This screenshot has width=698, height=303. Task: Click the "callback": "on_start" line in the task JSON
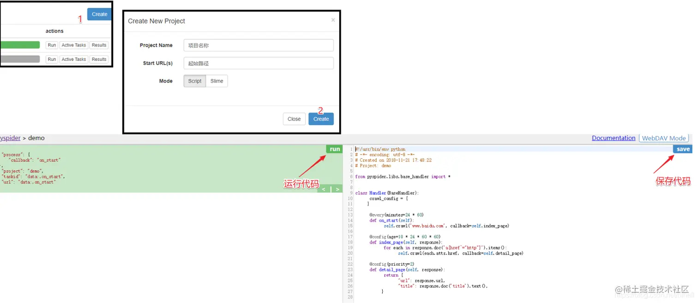pyautogui.click(x=35, y=160)
